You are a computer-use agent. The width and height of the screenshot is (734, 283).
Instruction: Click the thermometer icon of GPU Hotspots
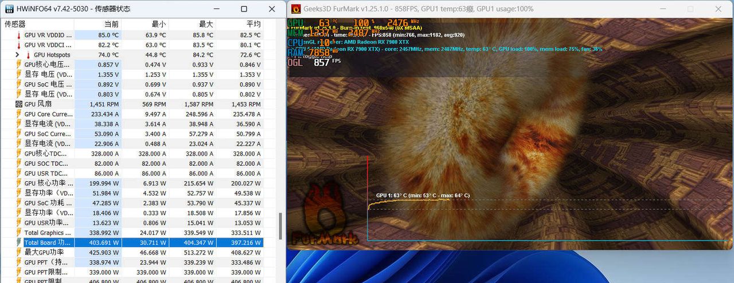coord(28,55)
